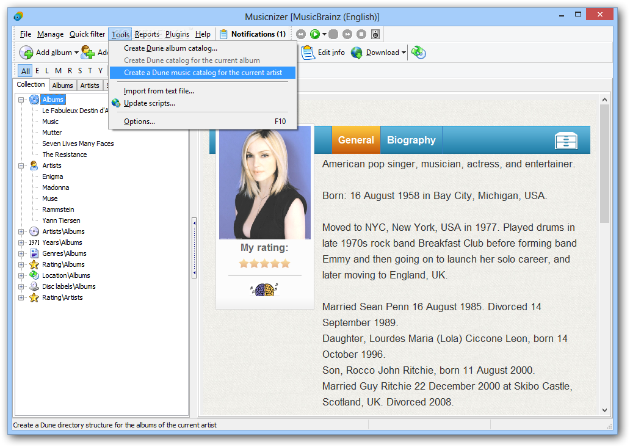
Task: Switch to the Biography tab
Action: [411, 140]
